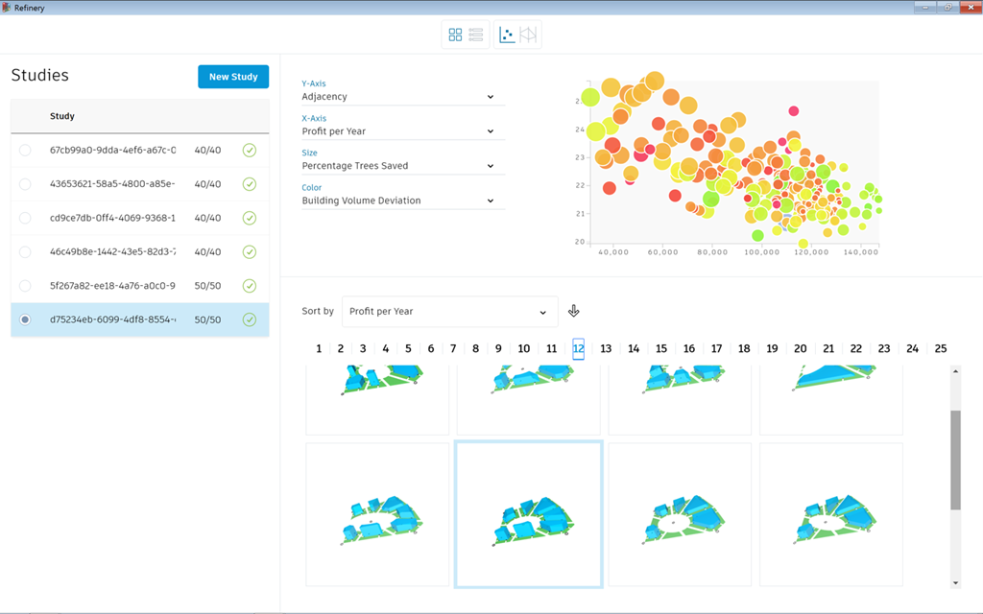Image resolution: width=983 pixels, height=614 pixels.
Task: Click green checkmark for study 67cb99a0
Action: pyautogui.click(x=250, y=150)
